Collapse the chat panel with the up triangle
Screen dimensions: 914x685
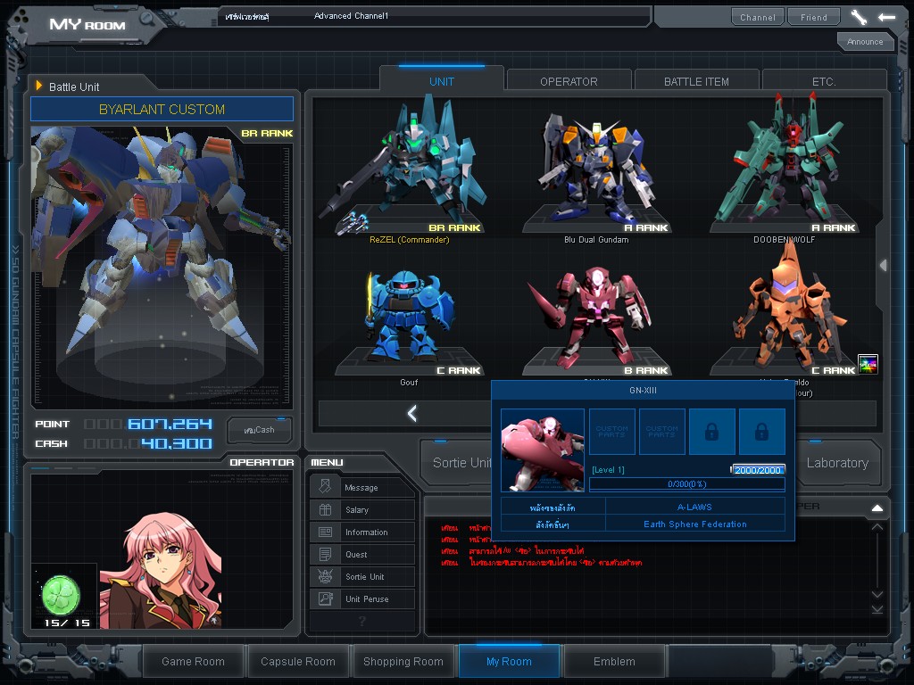coord(877,508)
